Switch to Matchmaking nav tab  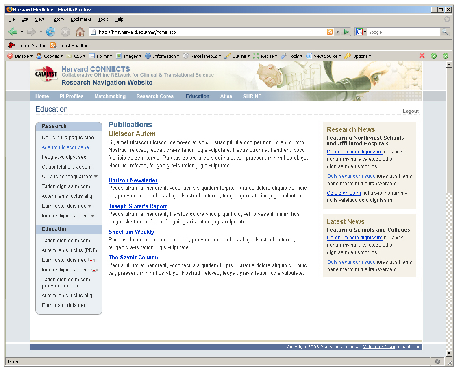coord(110,96)
